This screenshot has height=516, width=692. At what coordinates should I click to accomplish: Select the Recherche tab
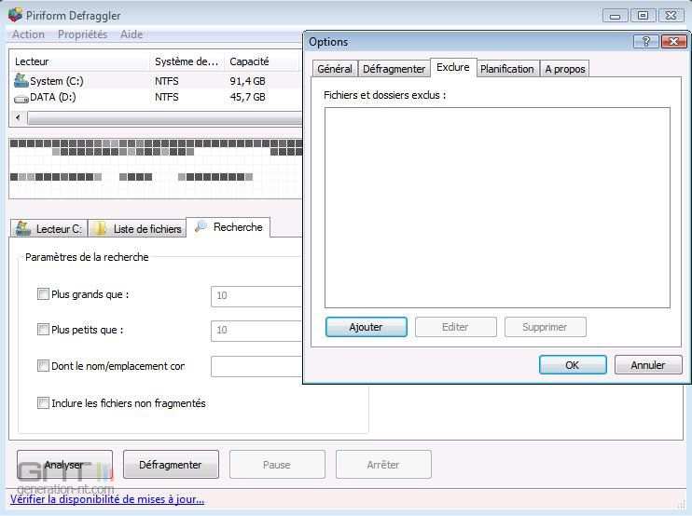click(228, 227)
